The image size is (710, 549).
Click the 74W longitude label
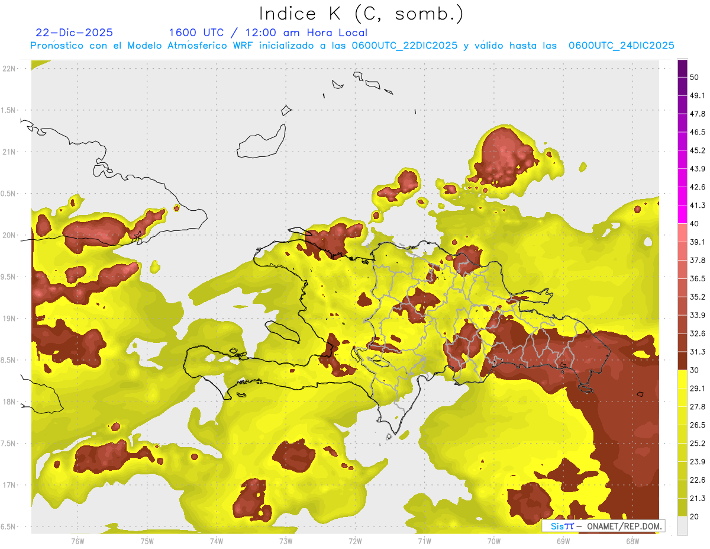pos(216,541)
